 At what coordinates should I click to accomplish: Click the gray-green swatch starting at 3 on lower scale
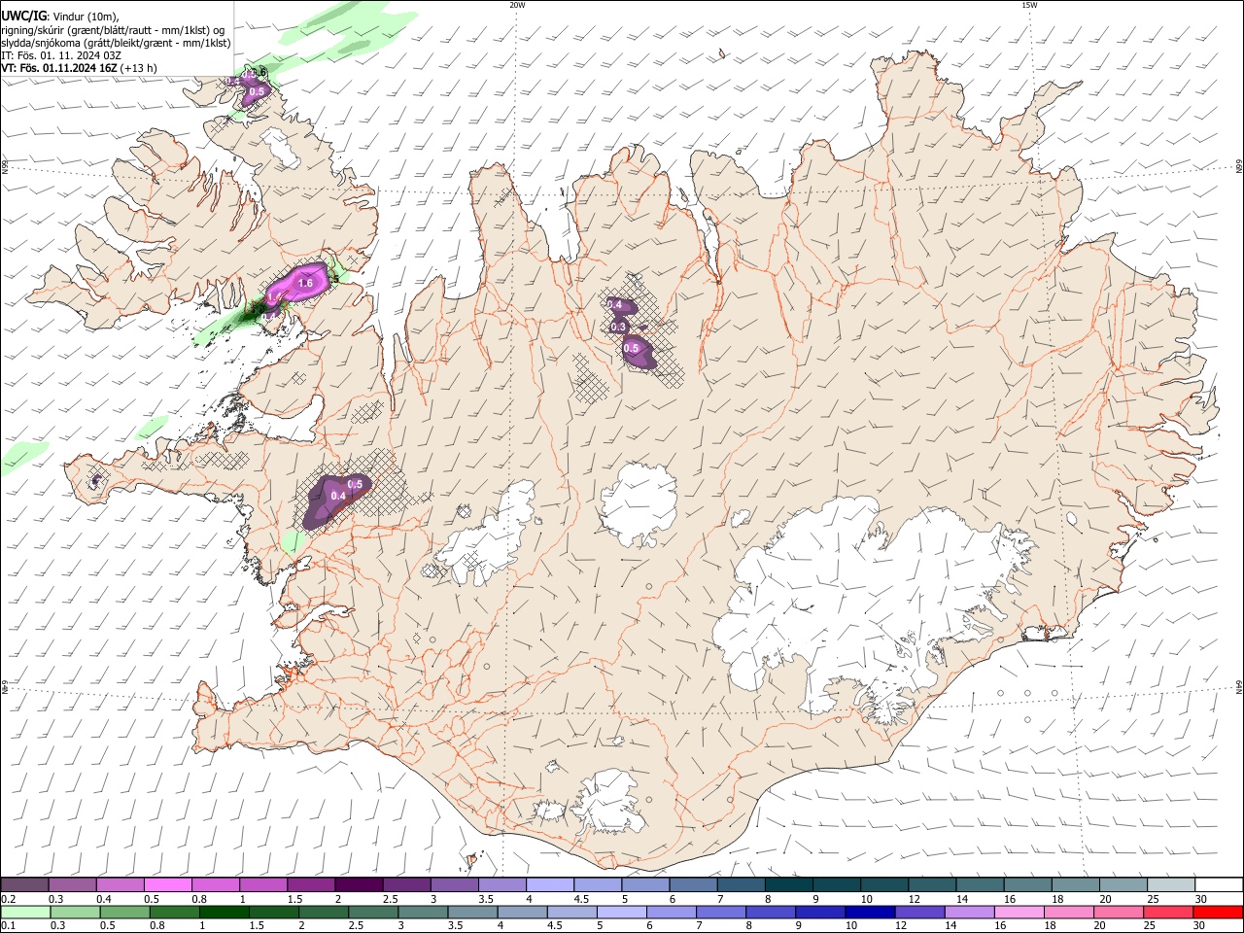pyautogui.click(x=424, y=913)
